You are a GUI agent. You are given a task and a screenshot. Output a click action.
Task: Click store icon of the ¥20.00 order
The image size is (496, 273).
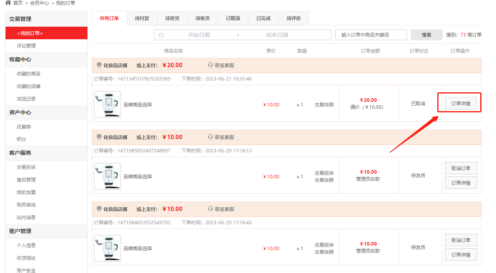(x=99, y=65)
